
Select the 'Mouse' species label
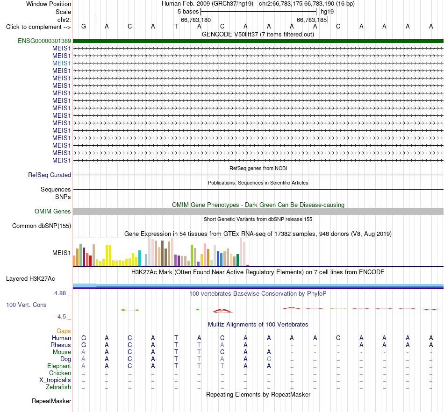[62, 352]
